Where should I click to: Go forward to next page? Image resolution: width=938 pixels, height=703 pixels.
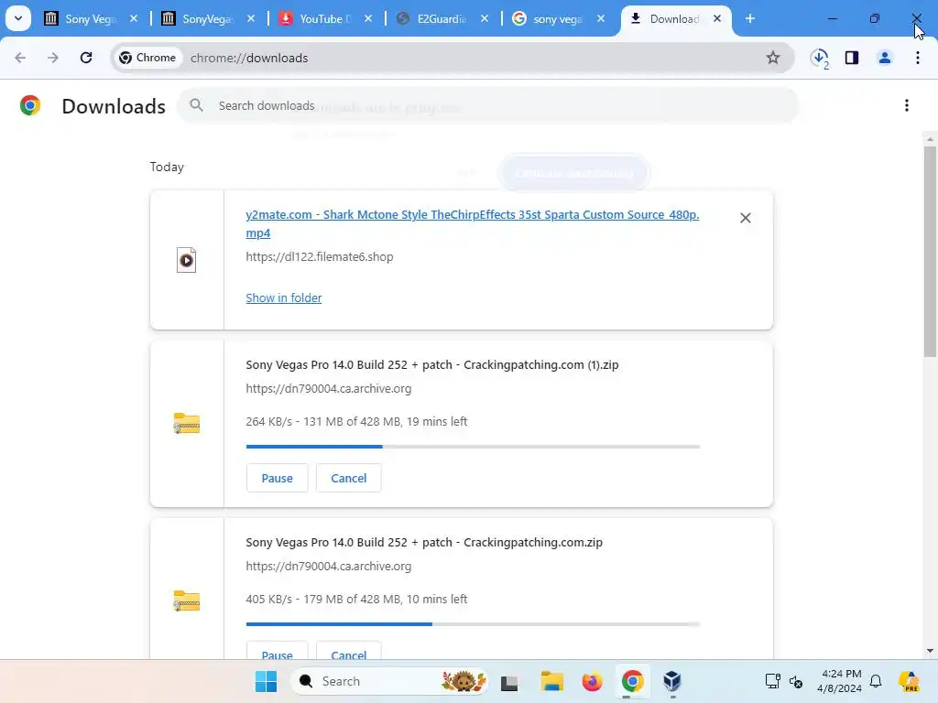click(x=52, y=58)
